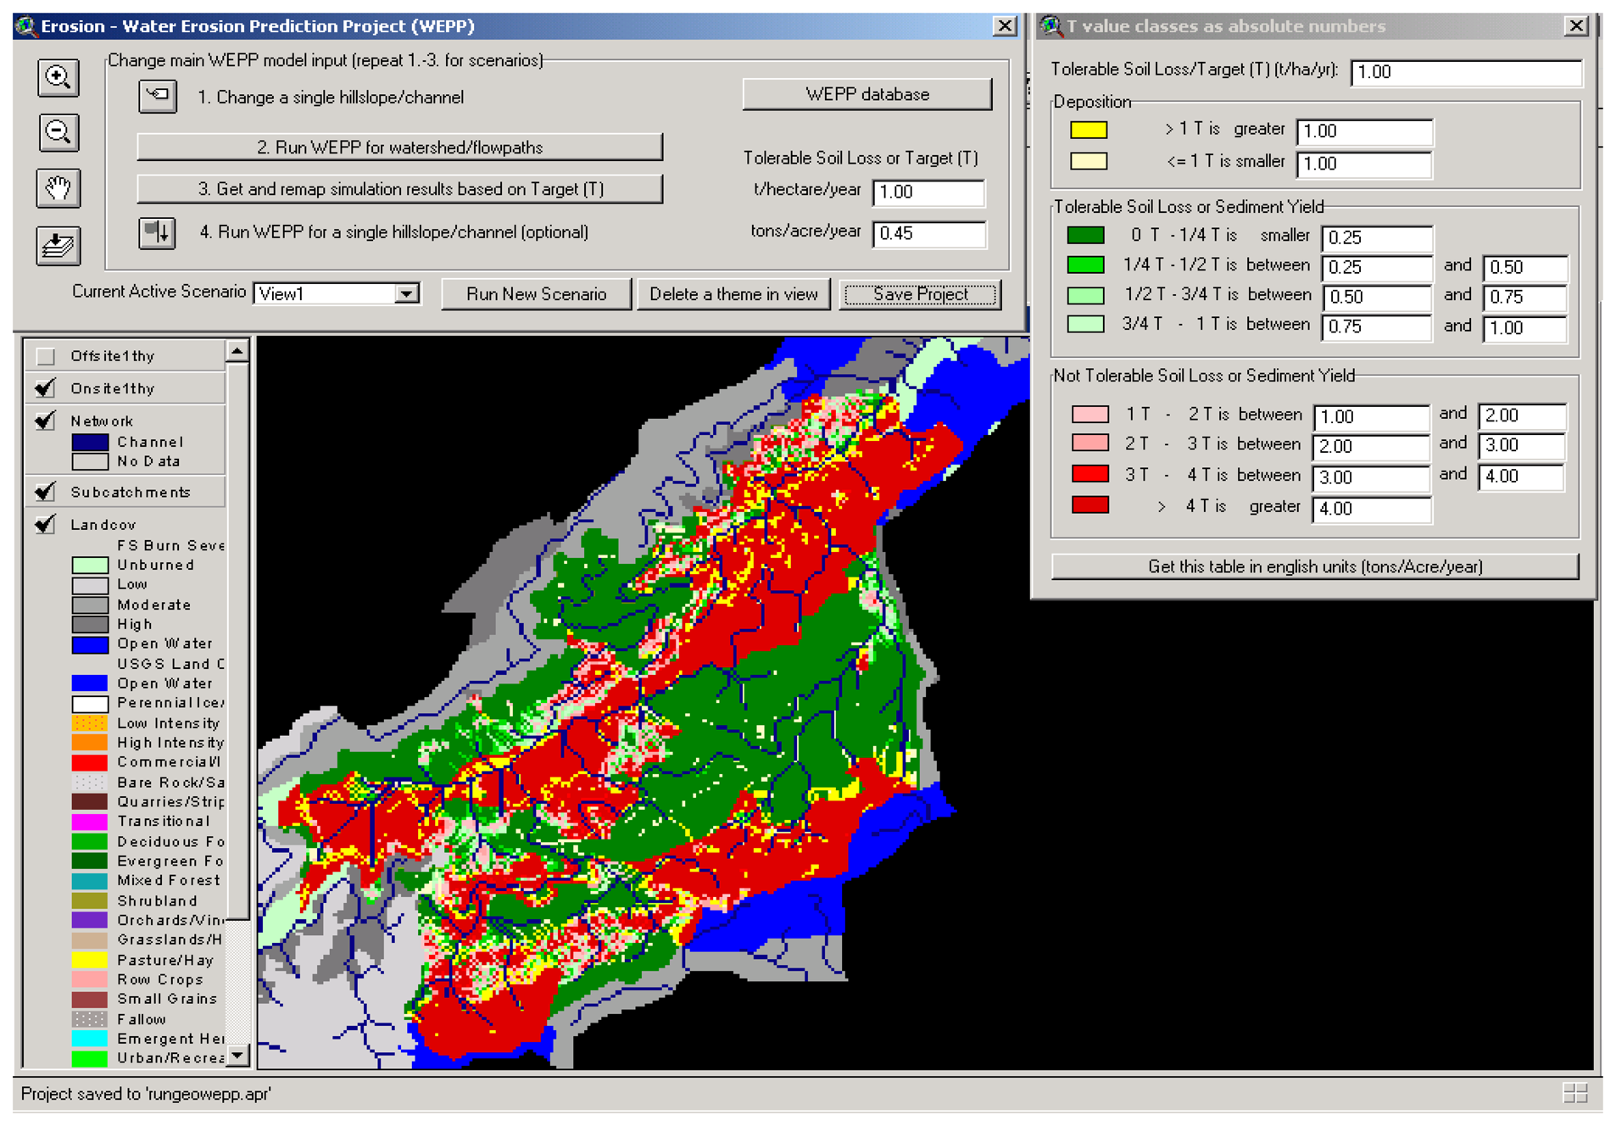The height and width of the screenshot is (1126, 1616).
Task: Click the run single hillslope WEPP icon
Action: point(158,232)
